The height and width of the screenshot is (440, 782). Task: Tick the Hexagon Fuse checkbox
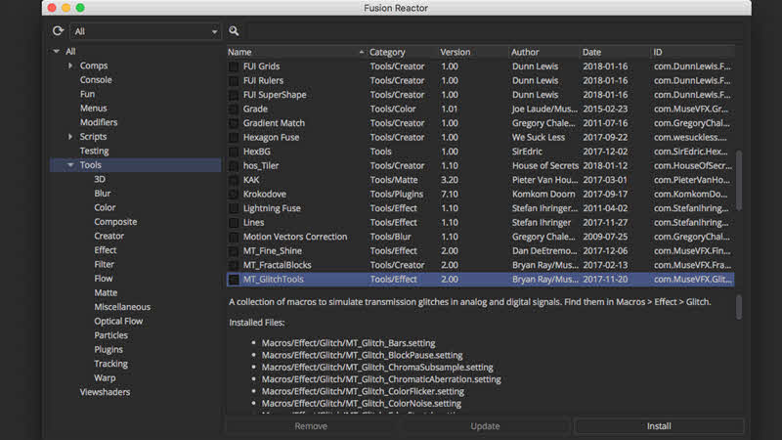coord(234,137)
